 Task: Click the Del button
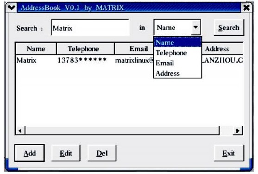pyautogui.click(x=102, y=153)
